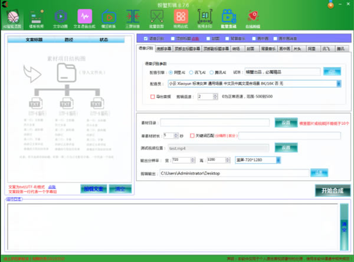The width and height of the screenshot is (354, 262).
Task: Click the 视频水印 toolbar icon
Action: tap(204, 17)
